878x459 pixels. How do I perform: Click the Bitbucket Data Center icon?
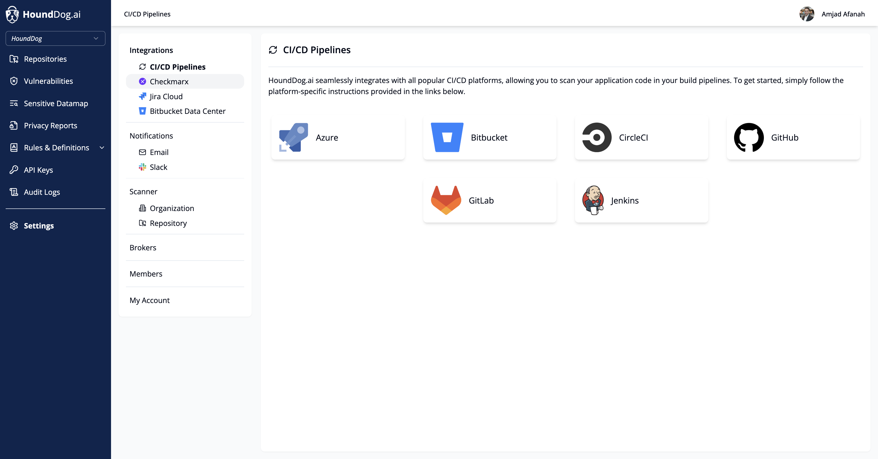[142, 111]
